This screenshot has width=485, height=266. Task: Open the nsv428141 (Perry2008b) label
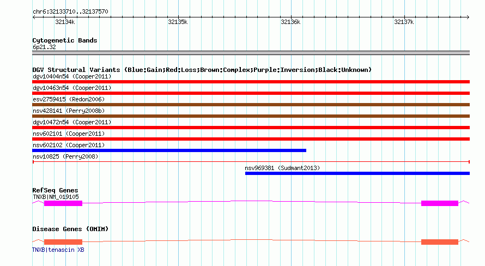point(69,111)
